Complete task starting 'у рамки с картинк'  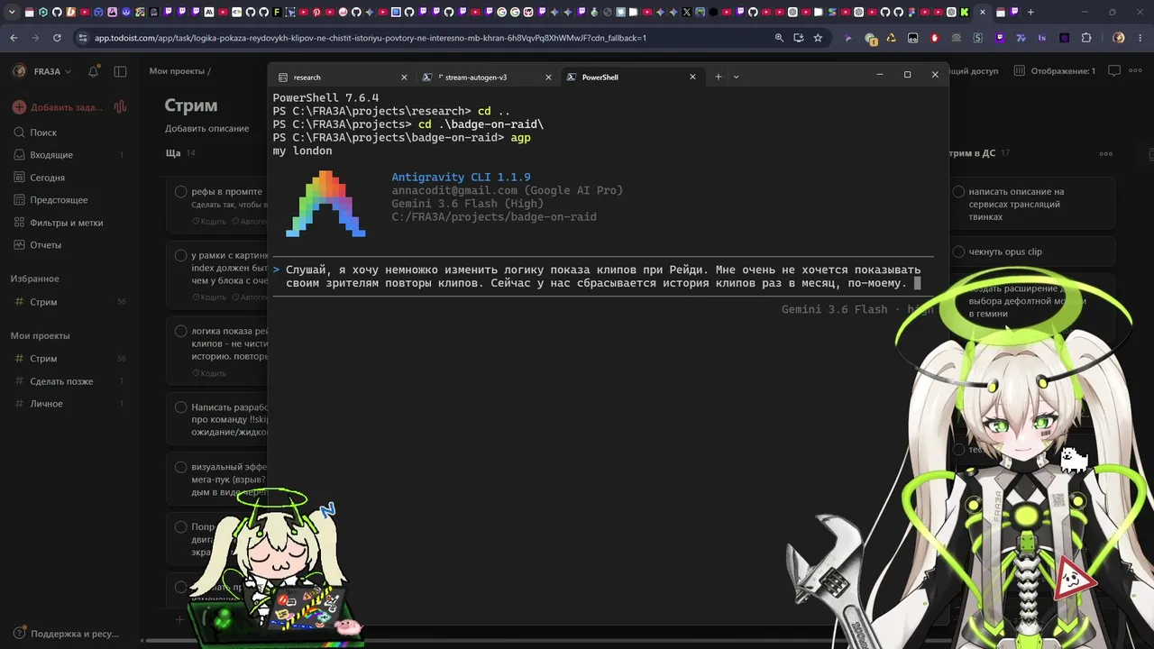click(180, 256)
